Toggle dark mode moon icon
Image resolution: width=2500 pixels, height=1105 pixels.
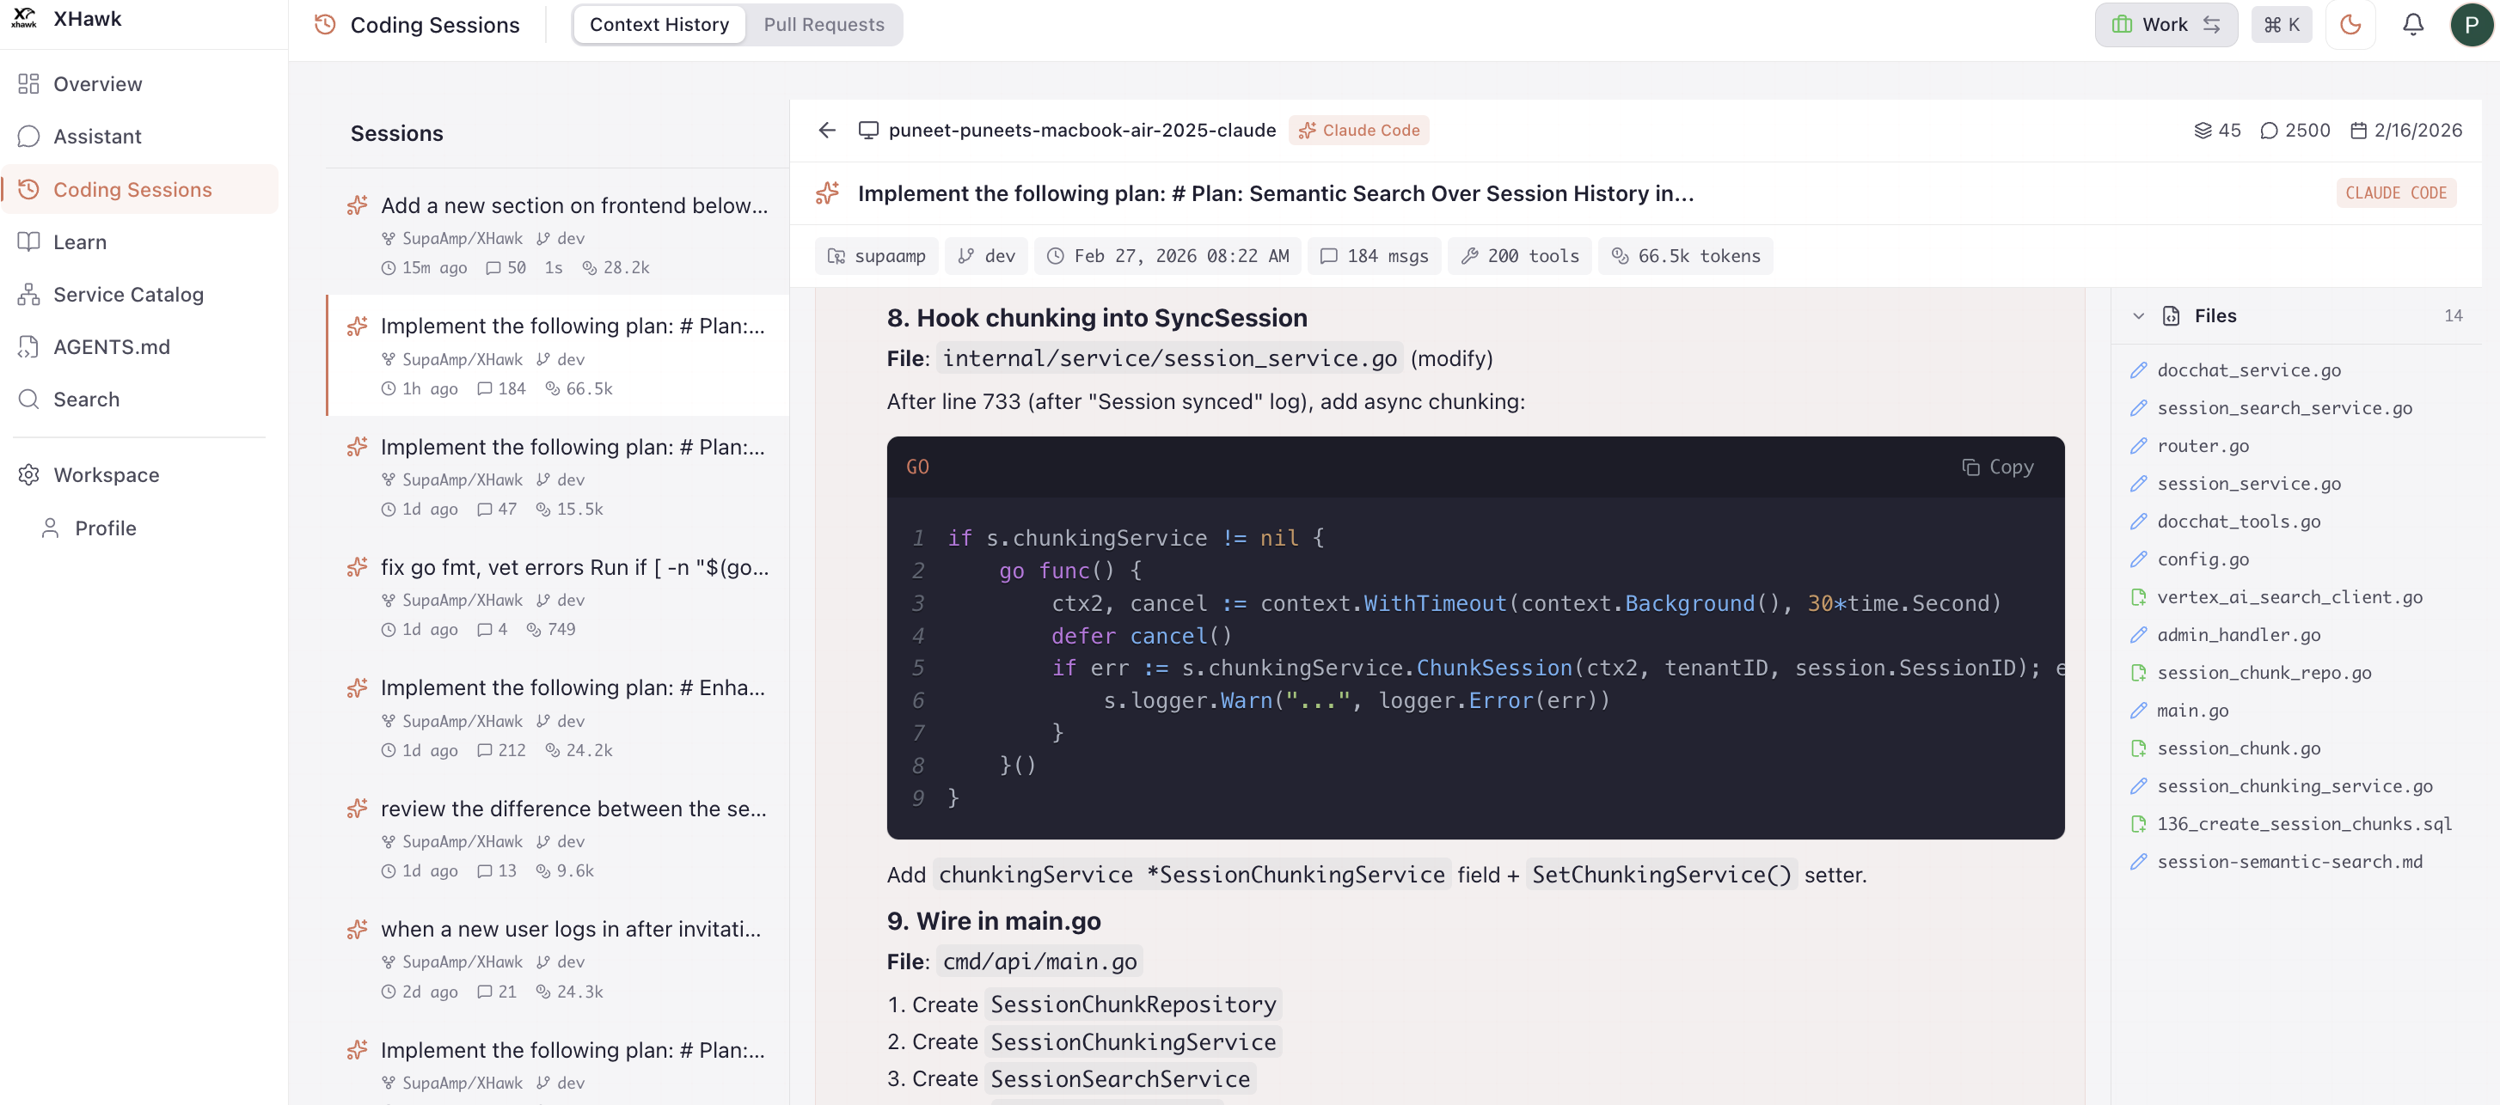click(2350, 25)
